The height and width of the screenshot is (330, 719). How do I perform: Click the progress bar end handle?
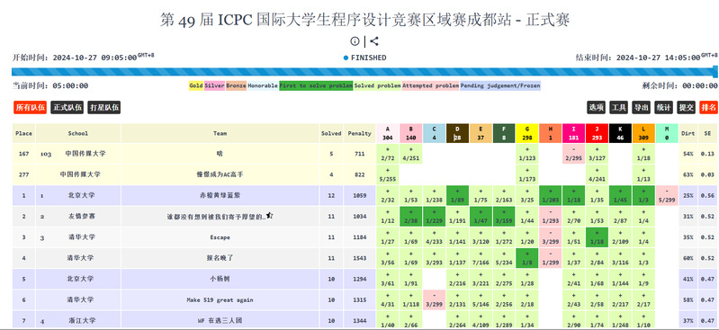(x=715, y=72)
